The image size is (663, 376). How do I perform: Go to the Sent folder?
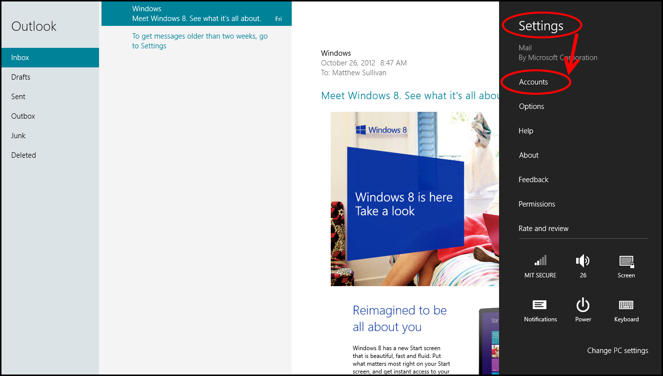[19, 97]
